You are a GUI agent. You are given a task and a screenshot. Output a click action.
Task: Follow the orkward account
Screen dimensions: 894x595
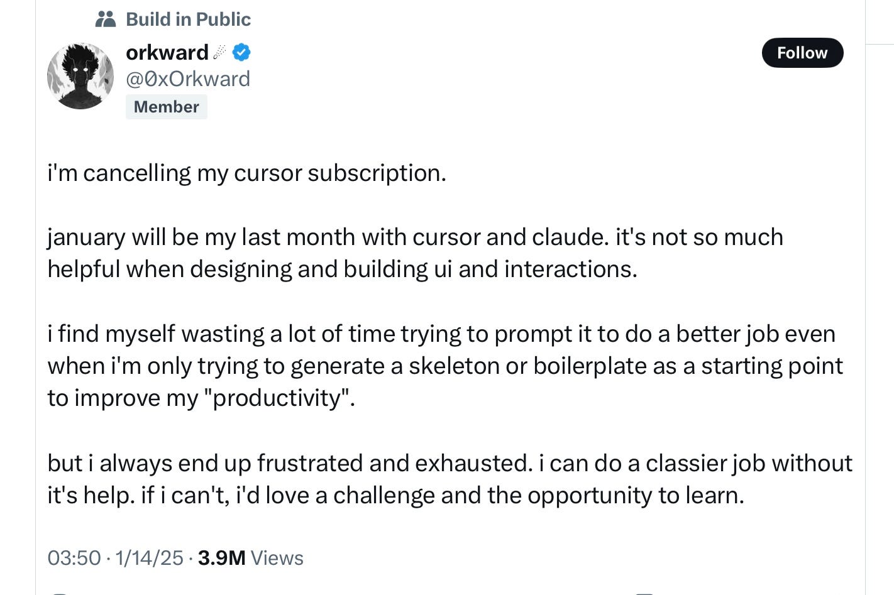(x=802, y=53)
